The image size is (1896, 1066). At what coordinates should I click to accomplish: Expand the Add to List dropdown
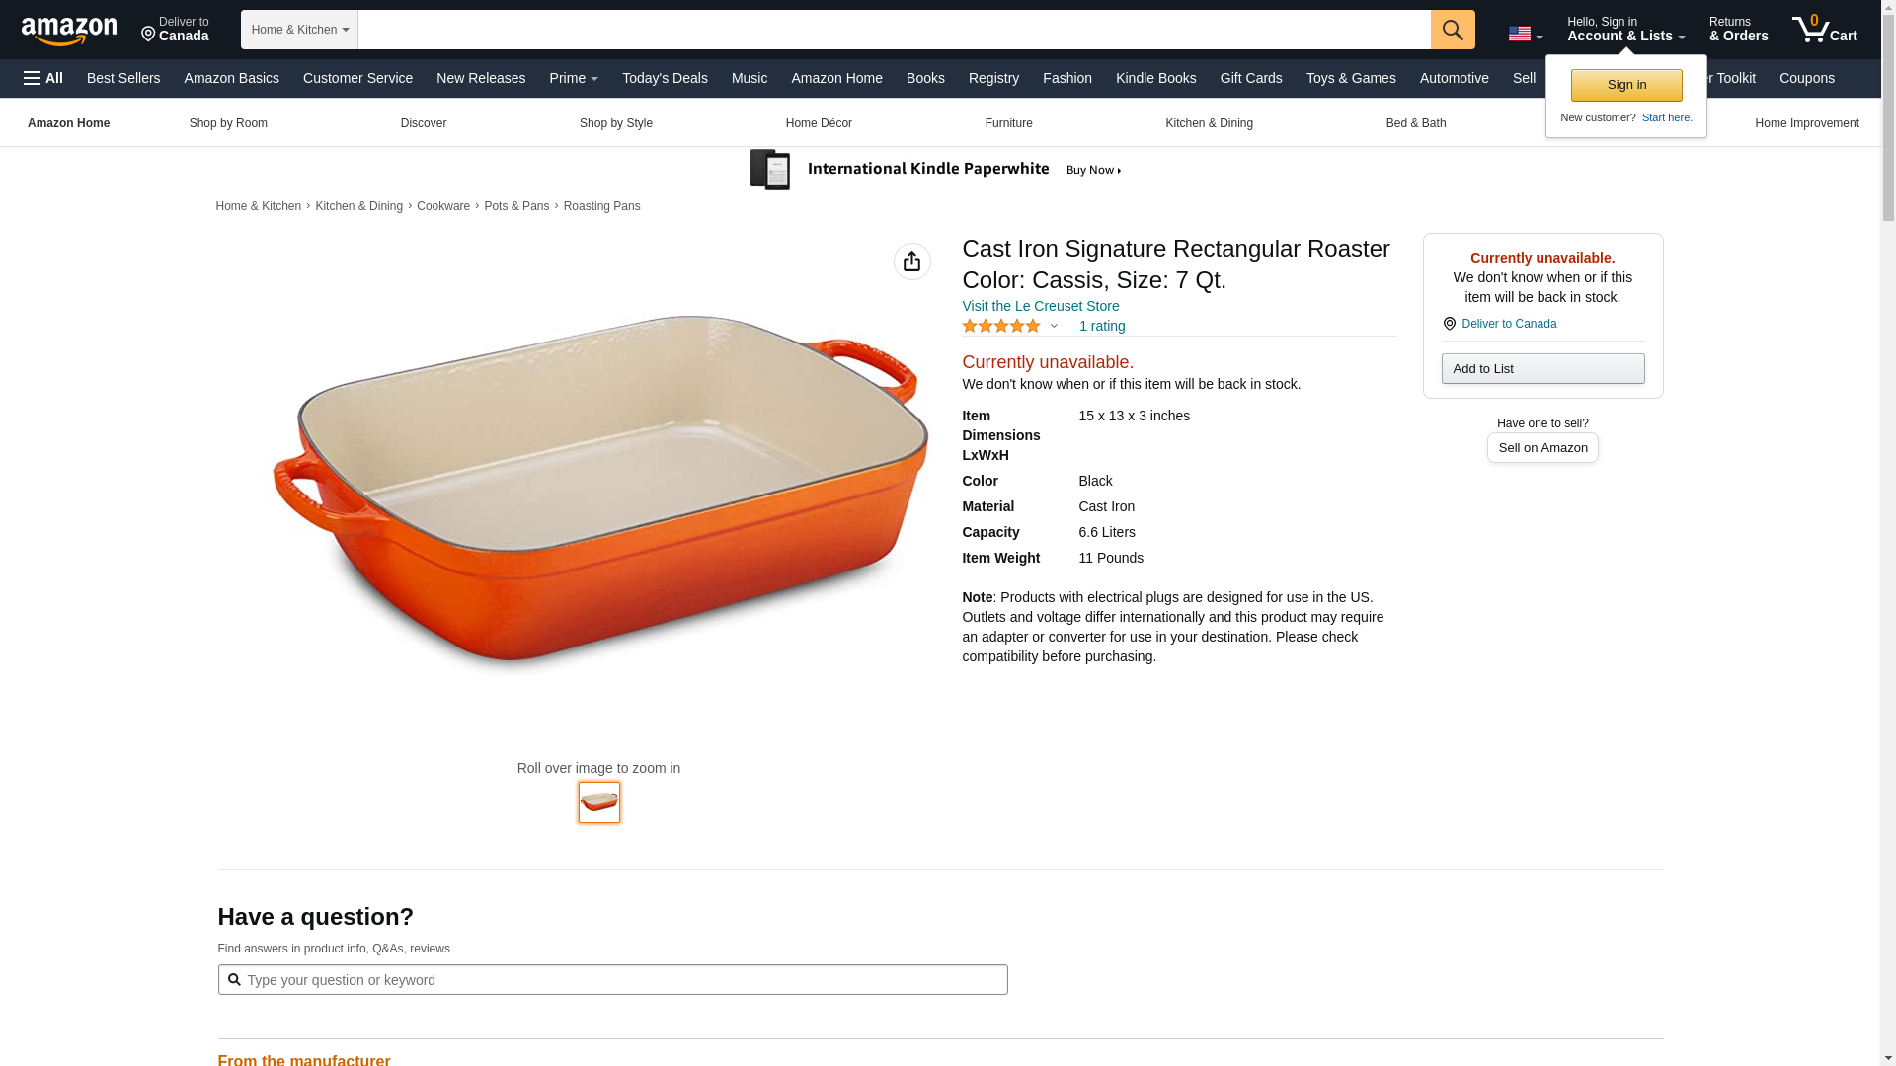[1542, 368]
